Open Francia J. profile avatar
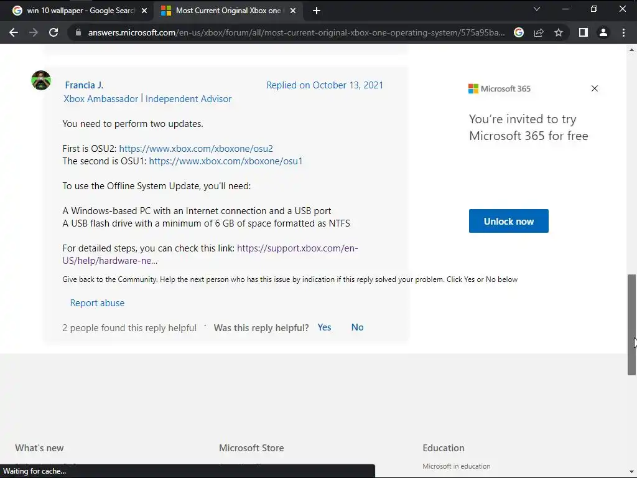This screenshot has width=637, height=478. pyautogui.click(x=41, y=80)
